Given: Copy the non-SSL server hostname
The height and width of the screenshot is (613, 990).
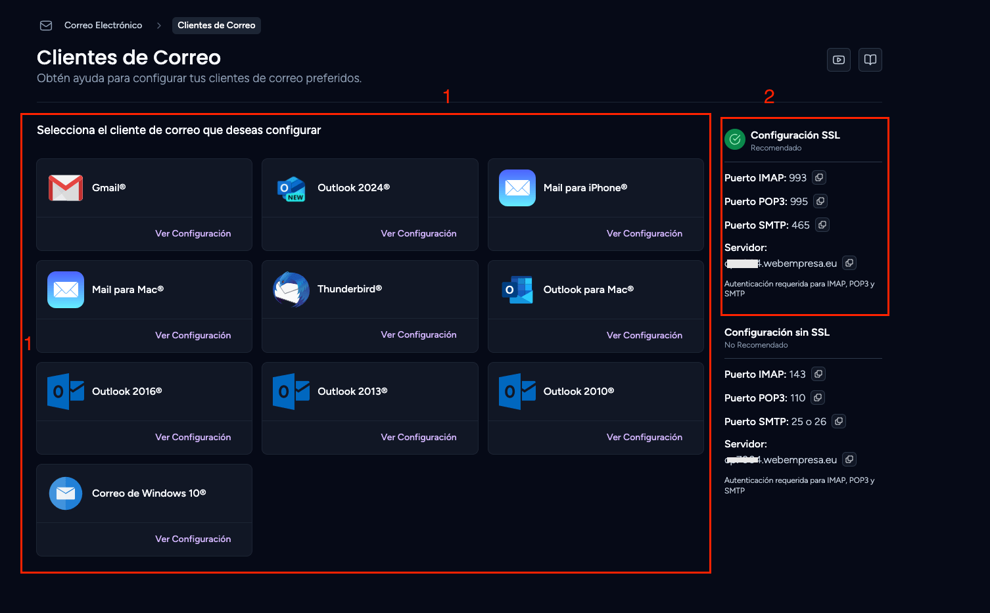Looking at the screenshot, I should point(849,459).
